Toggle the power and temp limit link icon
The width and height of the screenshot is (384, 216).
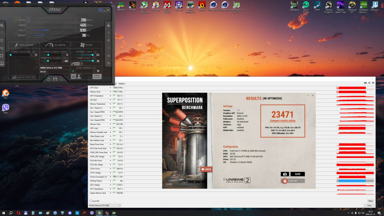(73, 64)
